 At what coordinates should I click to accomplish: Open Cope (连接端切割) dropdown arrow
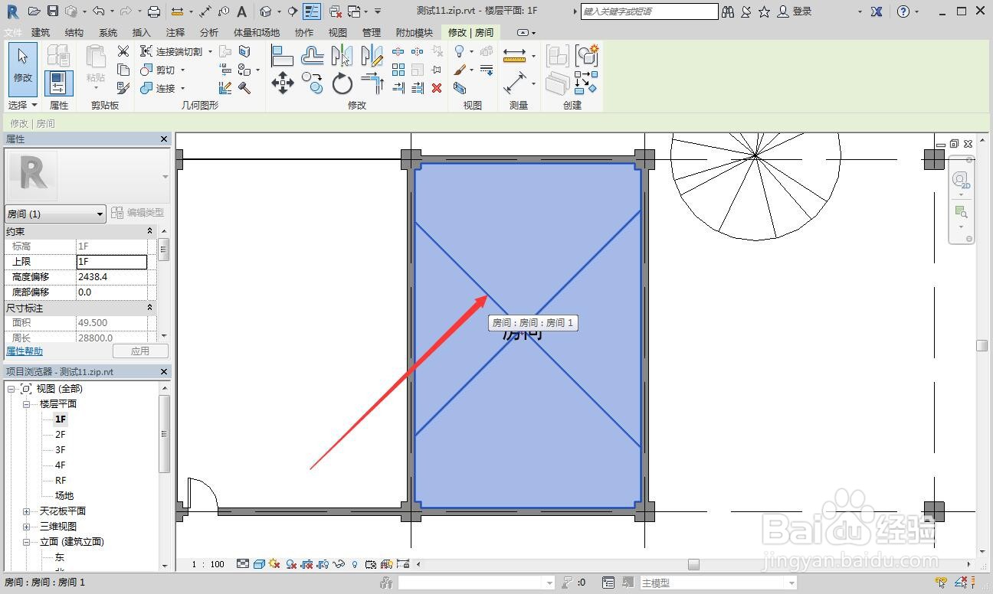point(210,51)
